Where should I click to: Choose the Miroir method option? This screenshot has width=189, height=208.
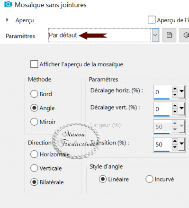34,122
